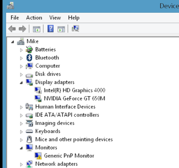
Task: Click the Bluetooth category icon
Action: coord(29,58)
